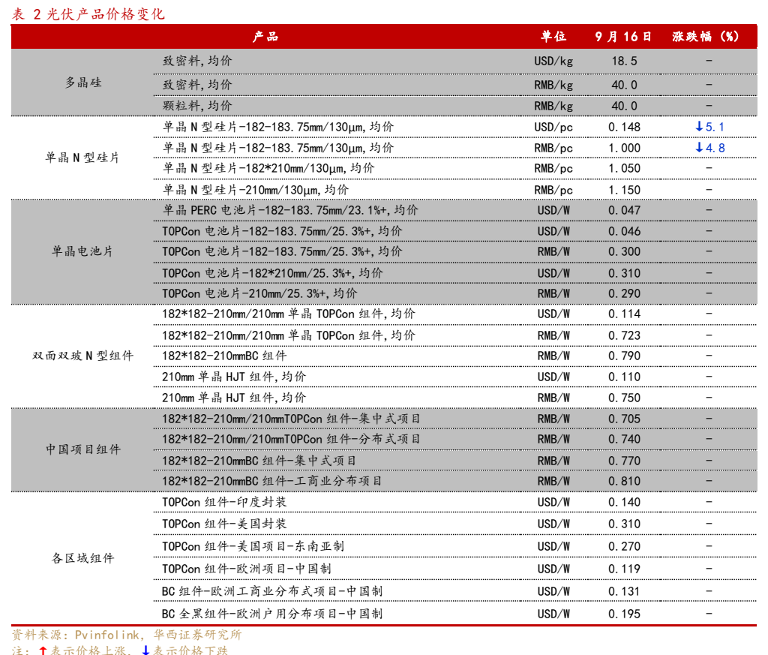768x655 pixels.
Task: Click the '各区域组件' category cell
Action: coord(82,558)
